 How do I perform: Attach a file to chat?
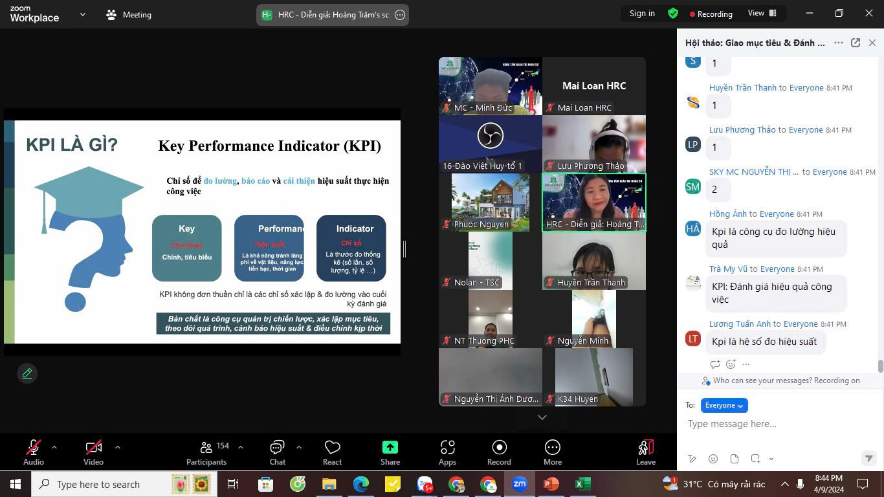[x=735, y=459]
